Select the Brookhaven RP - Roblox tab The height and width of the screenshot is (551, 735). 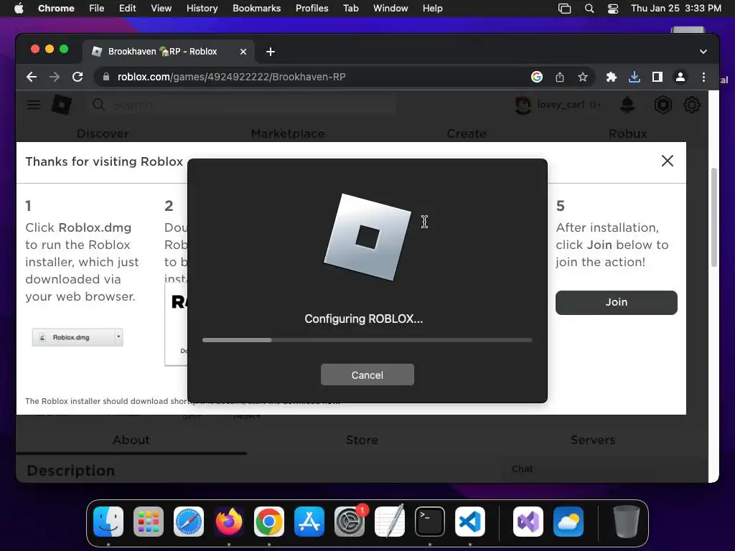click(169, 52)
